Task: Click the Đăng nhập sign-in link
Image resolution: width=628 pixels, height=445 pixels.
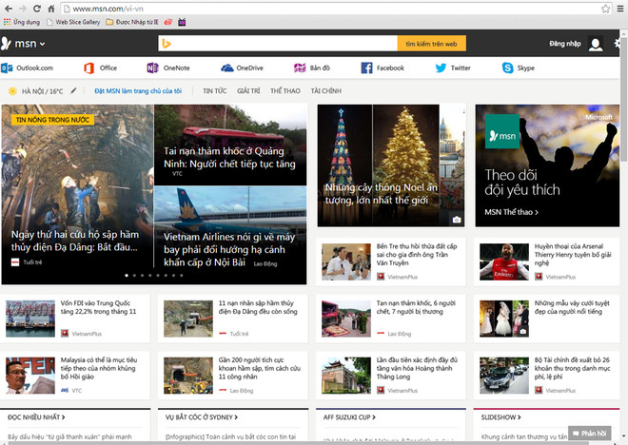Action: 564,44
